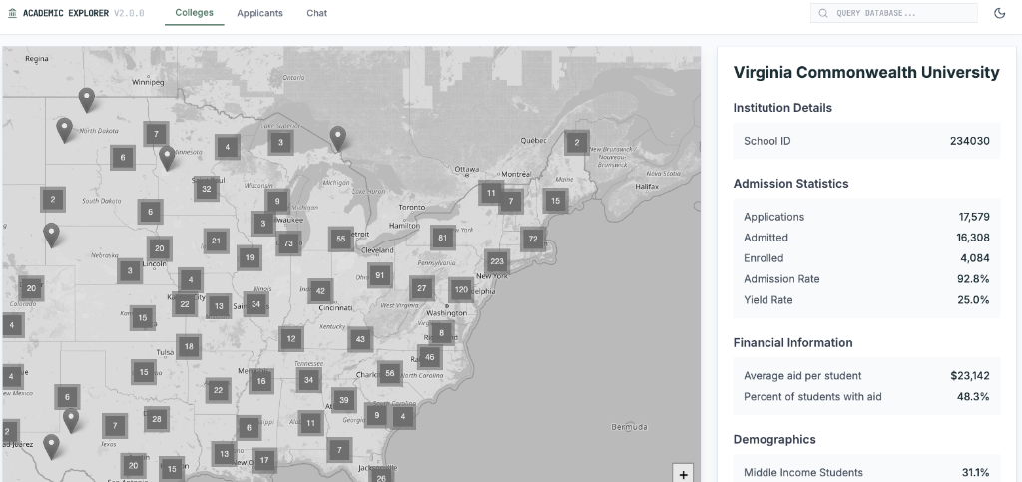Click the map pin east of Lake Superior
This screenshot has height=482, width=1022.
click(x=337, y=138)
